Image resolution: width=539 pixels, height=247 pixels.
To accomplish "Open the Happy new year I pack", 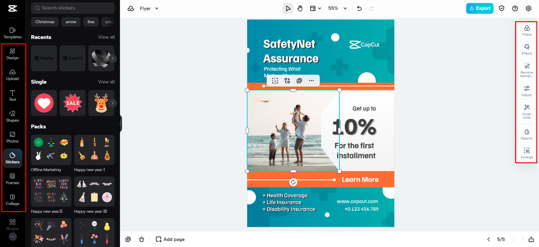I will tap(94, 150).
